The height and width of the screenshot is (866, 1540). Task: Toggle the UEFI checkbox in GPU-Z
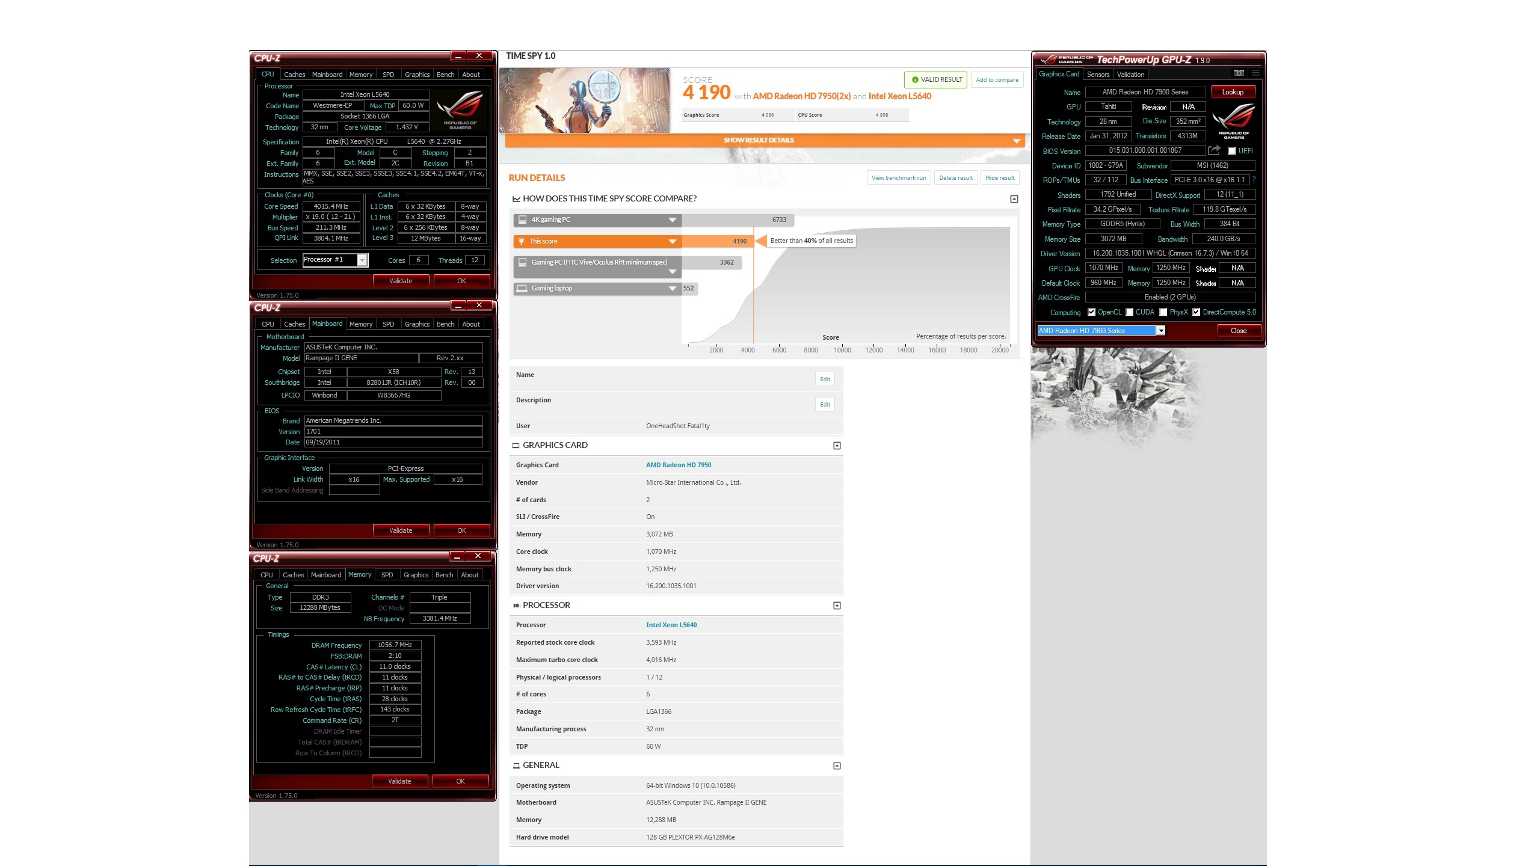point(1231,151)
